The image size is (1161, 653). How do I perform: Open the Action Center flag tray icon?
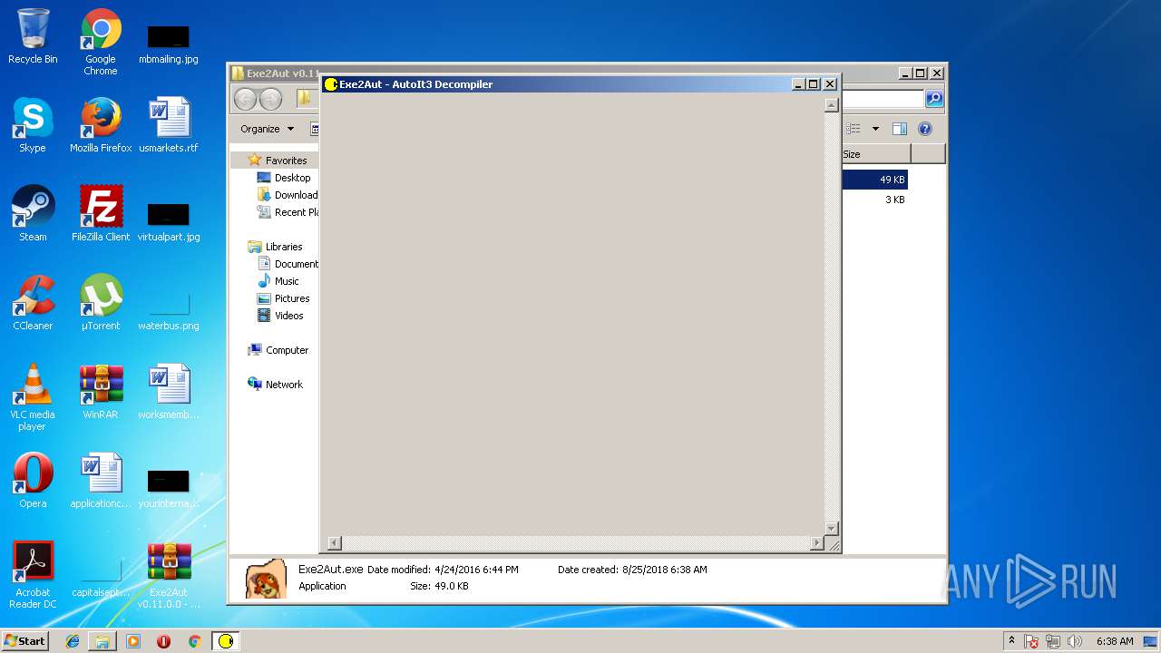coord(1032,641)
